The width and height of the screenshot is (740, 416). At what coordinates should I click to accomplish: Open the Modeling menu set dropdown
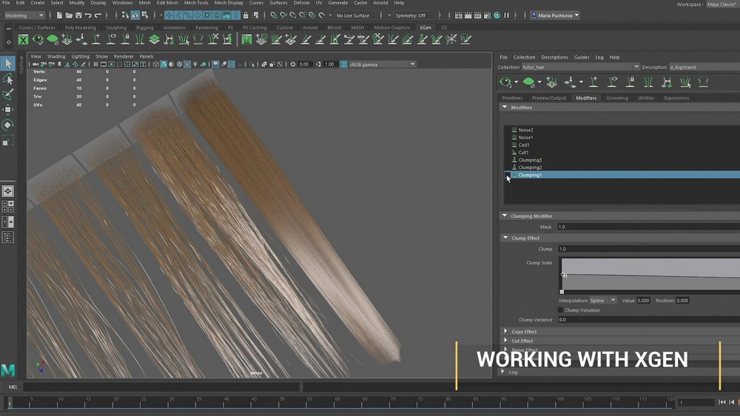coord(24,16)
